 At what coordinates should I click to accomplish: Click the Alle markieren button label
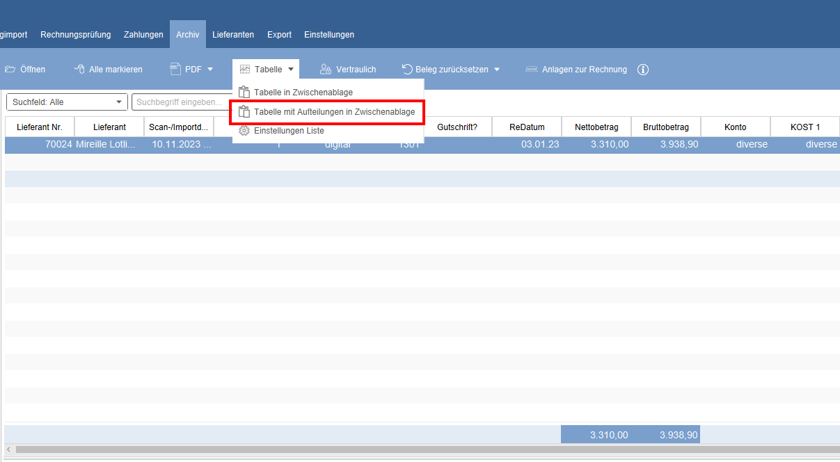click(116, 70)
